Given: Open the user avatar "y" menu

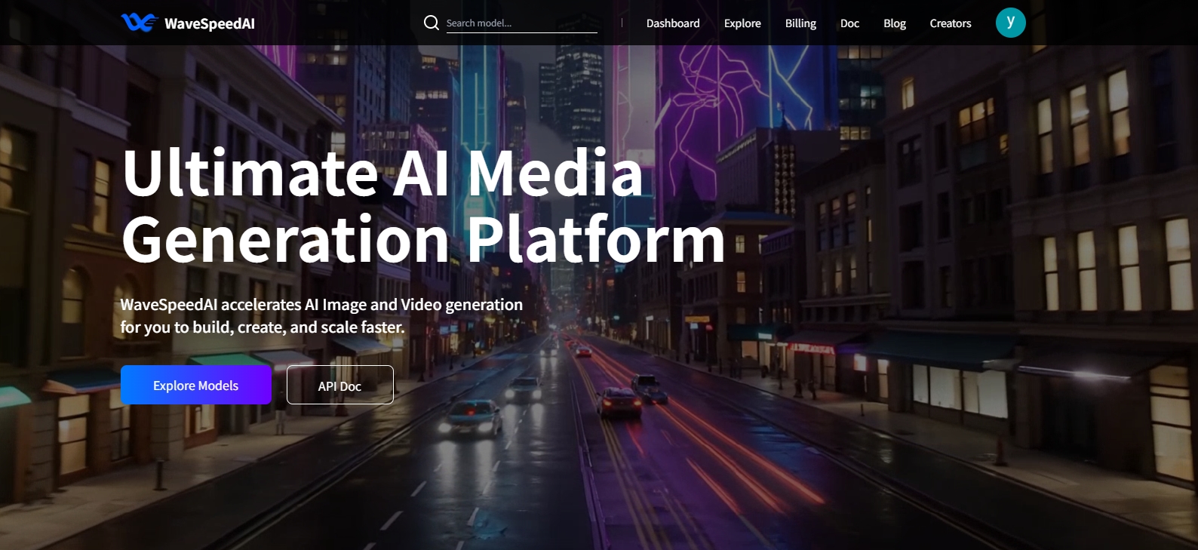Looking at the screenshot, I should tap(1010, 23).
